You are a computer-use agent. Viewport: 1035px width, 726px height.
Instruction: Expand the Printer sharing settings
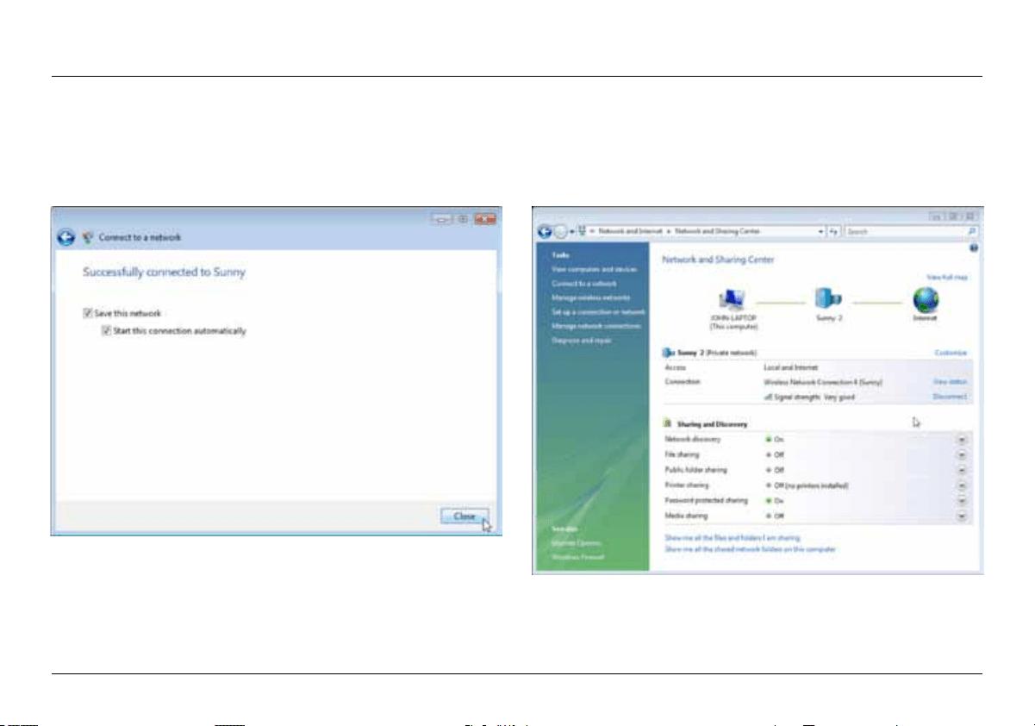pyautogui.click(x=962, y=485)
